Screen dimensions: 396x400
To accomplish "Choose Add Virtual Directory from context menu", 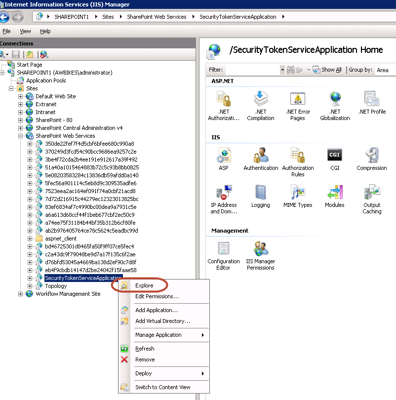I will 164,321.
